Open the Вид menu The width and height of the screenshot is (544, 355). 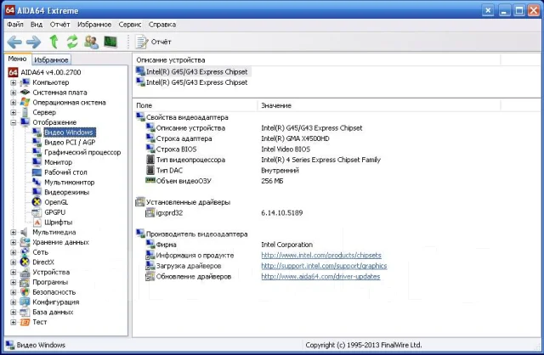[x=37, y=25]
